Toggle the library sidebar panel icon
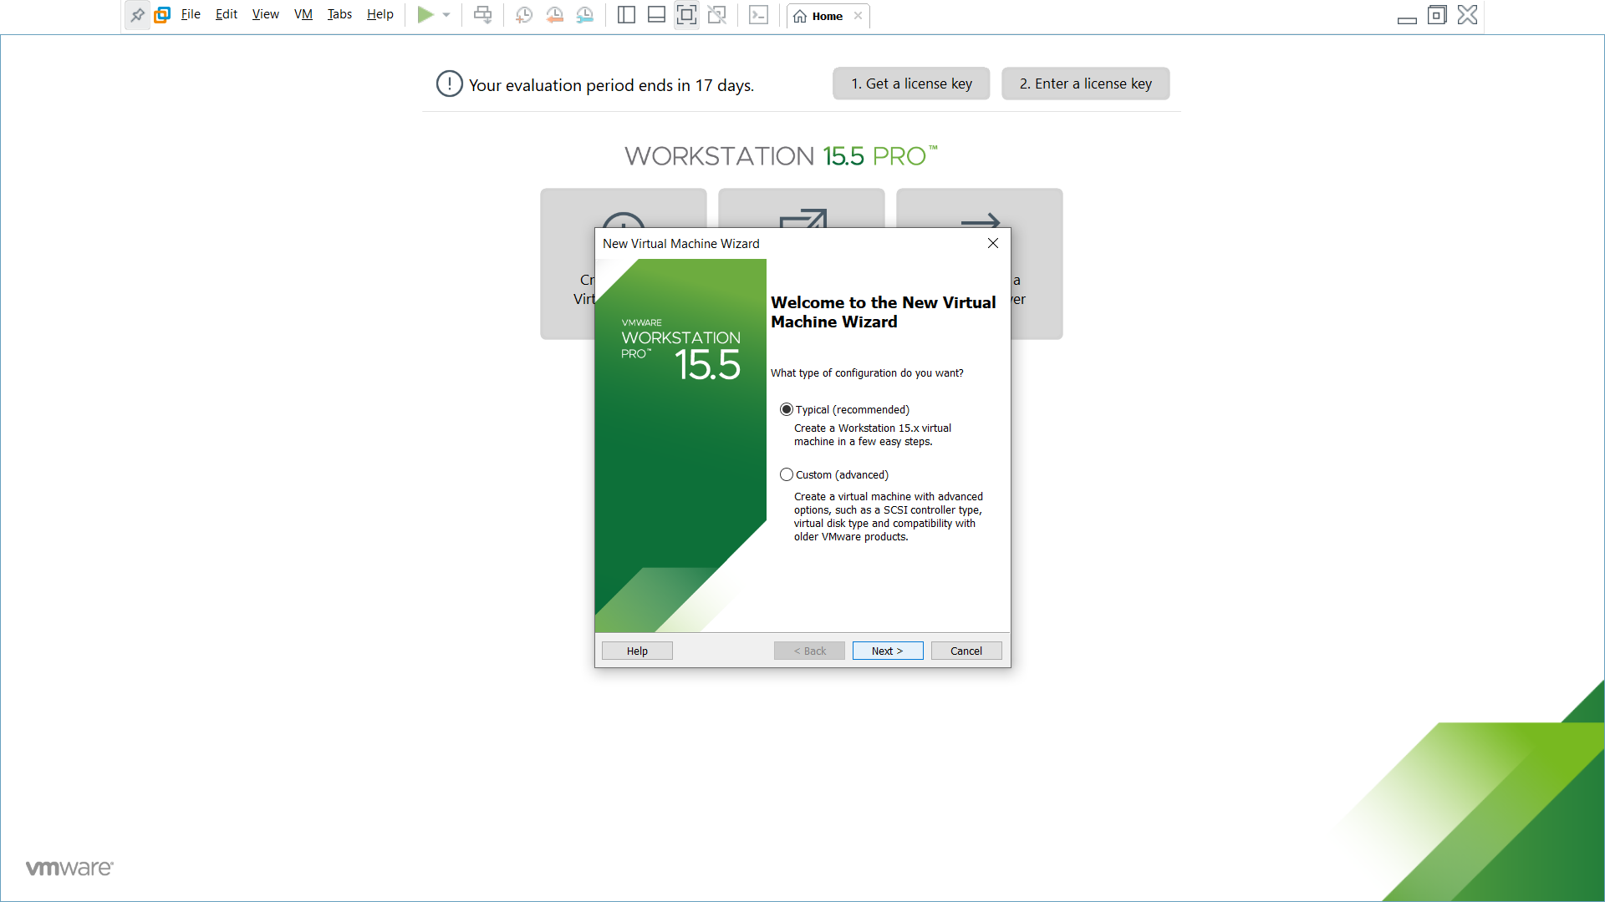Screen dimensions: 1605x902 [626, 15]
